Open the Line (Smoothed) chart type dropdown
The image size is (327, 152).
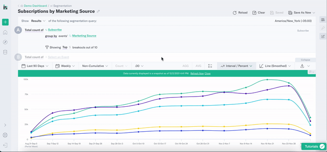coord(275,66)
